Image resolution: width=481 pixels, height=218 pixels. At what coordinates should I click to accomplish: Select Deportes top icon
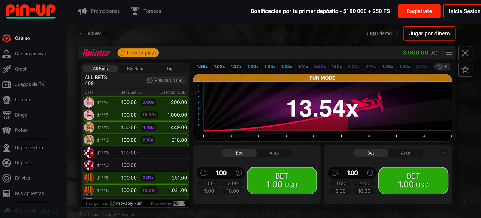point(7,148)
